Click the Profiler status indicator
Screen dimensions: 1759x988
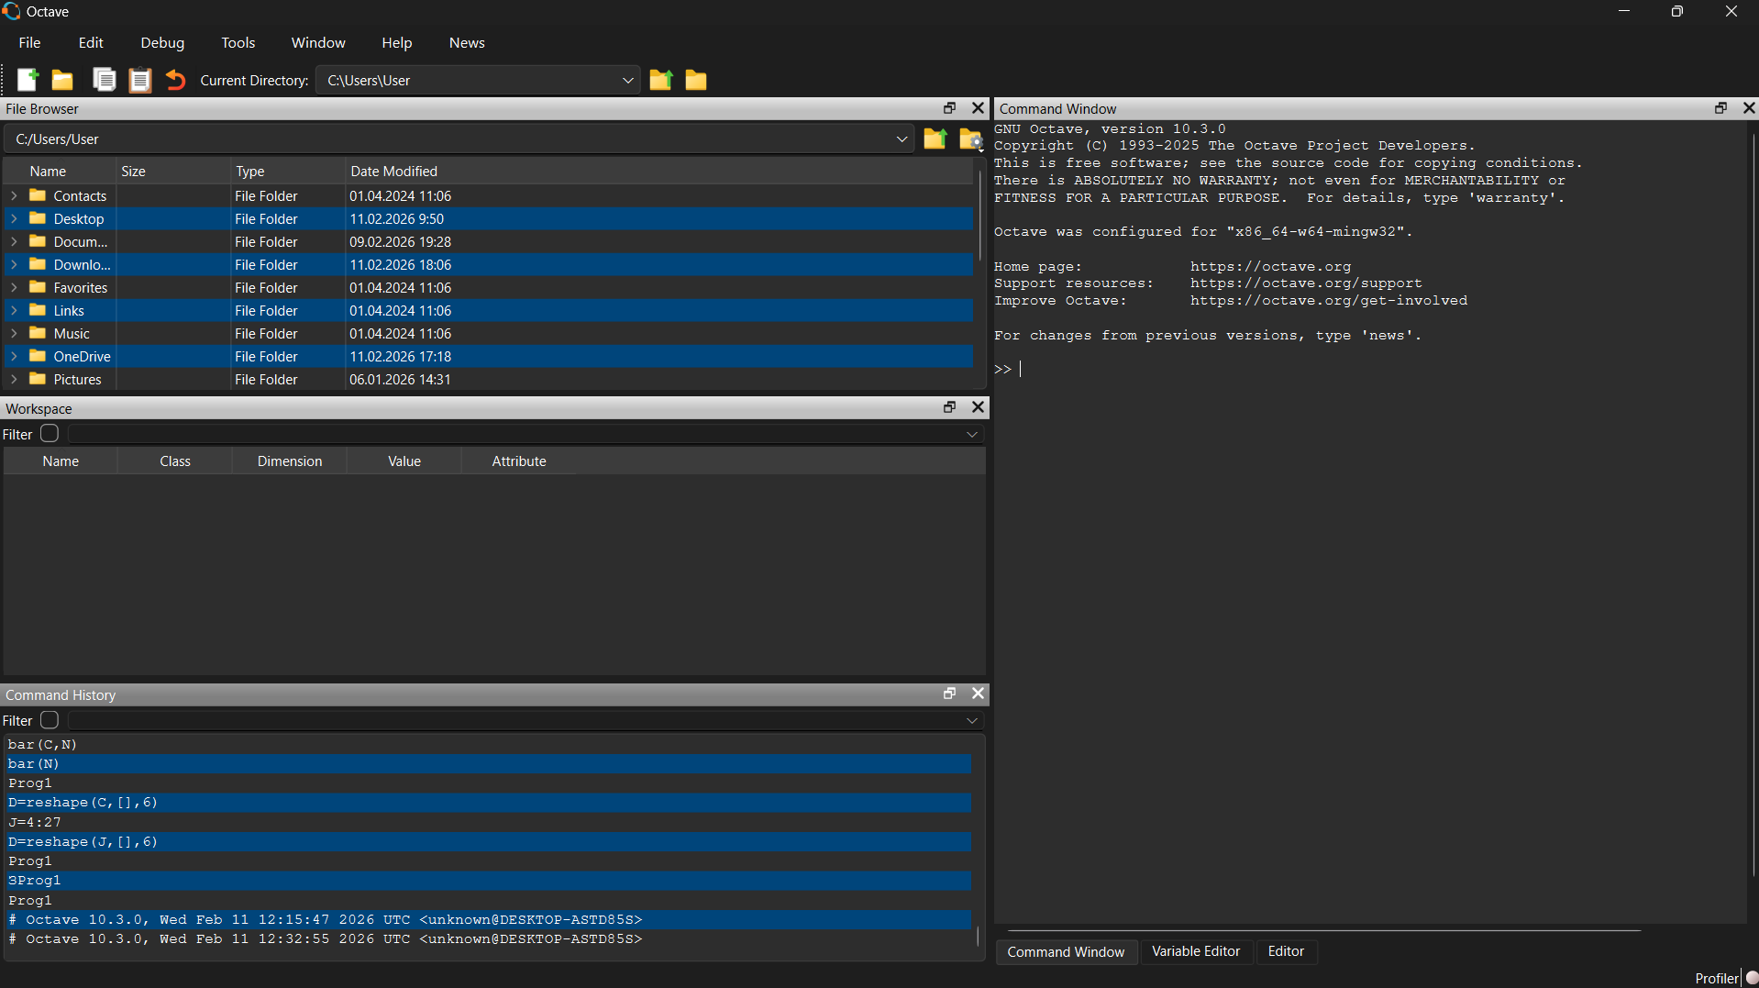[x=1751, y=978]
